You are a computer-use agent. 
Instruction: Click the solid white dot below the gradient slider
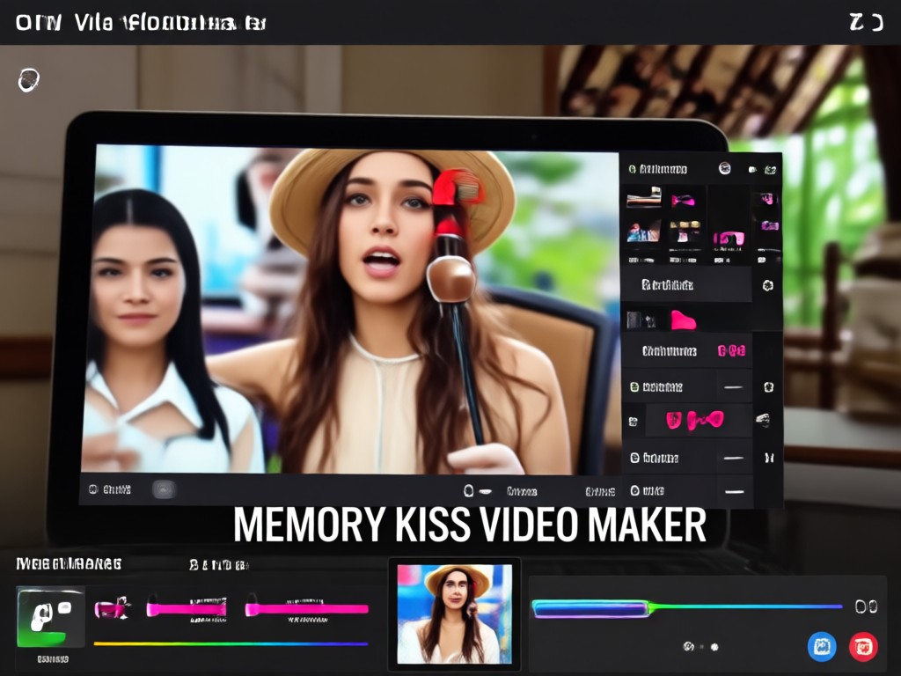pos(714,647)
